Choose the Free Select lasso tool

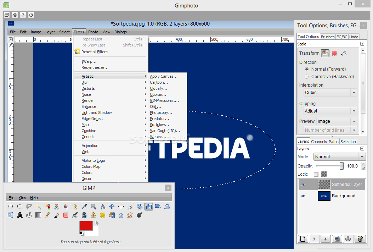coord(29,207)
